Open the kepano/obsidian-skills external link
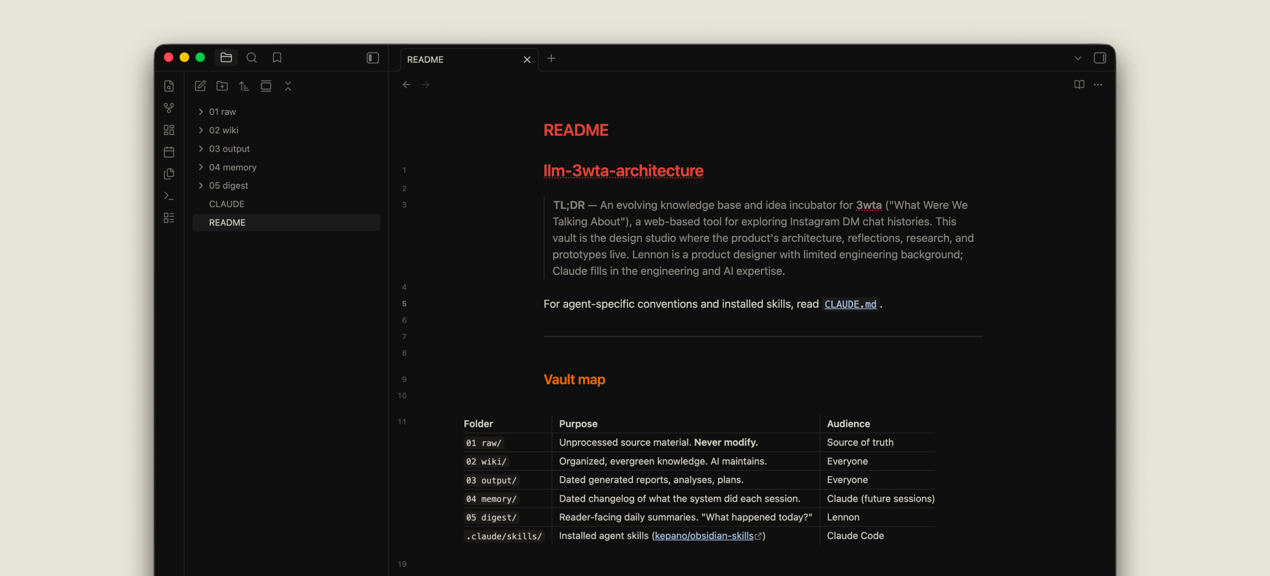This screenshot has height=576, width=1270. (x=704, y=536)
